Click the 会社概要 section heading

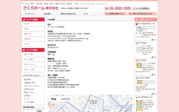(x=51, y=20)
